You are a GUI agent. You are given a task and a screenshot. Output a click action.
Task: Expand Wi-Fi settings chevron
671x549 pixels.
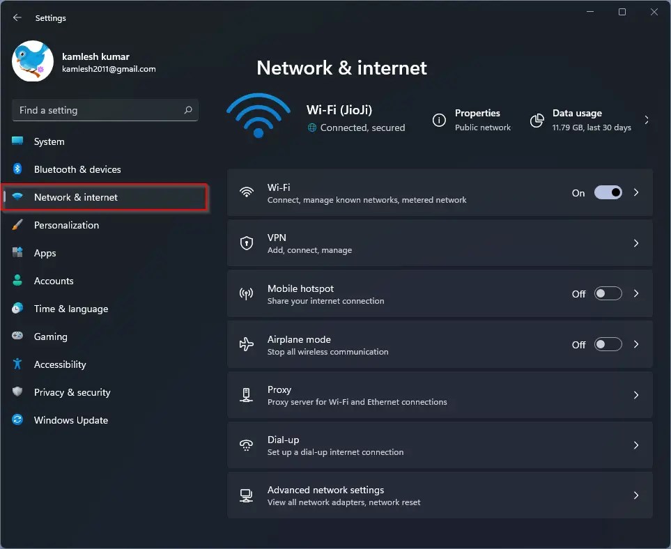pos(636,192)
